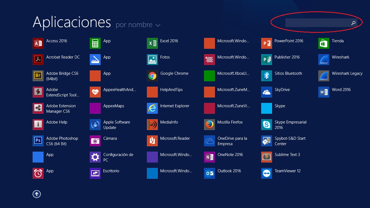Launch Google Chrome

pos(152,76)
